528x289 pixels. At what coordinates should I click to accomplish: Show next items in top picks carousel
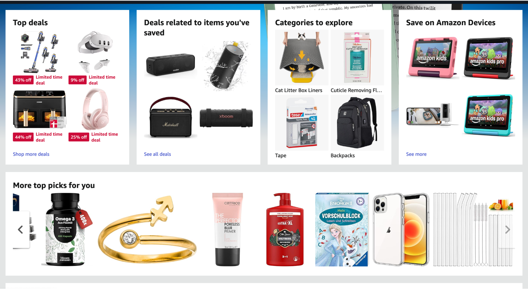[x=507, y=229]
